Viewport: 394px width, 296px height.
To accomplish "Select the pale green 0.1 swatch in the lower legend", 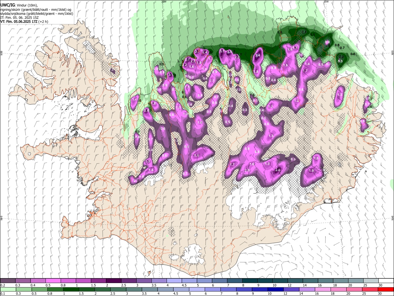I will click(8, 289).
